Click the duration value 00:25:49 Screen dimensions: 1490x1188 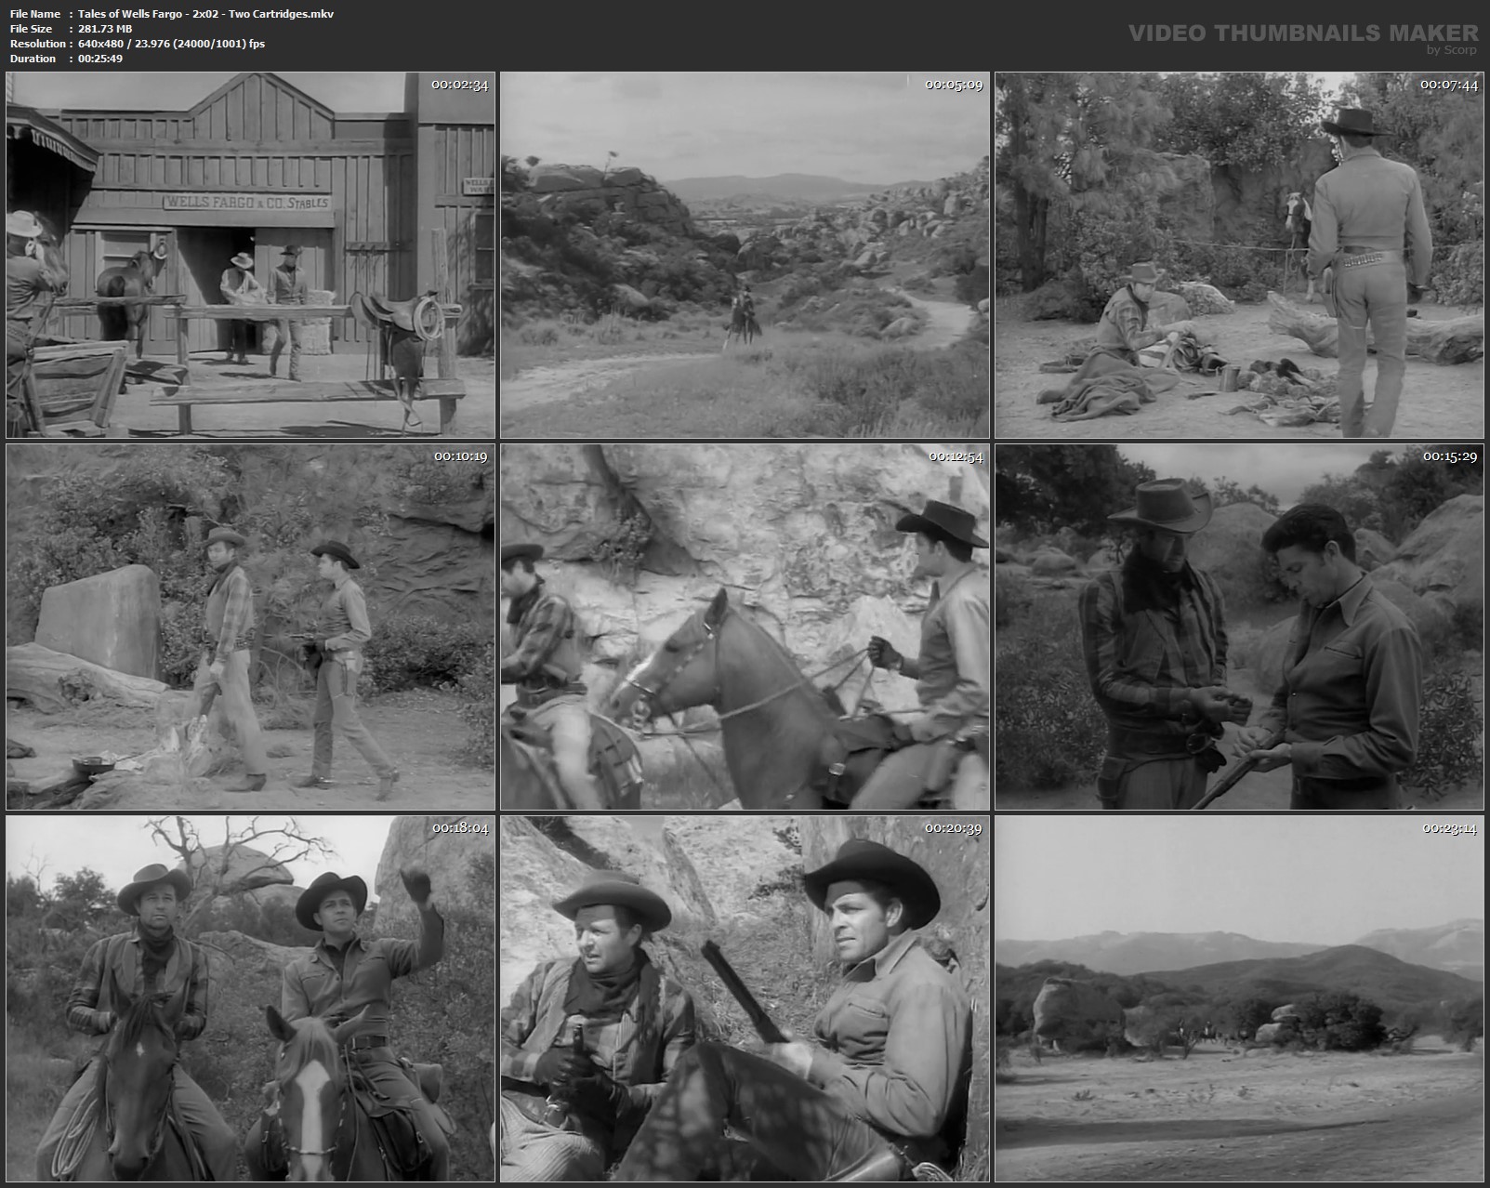point(100,59)
